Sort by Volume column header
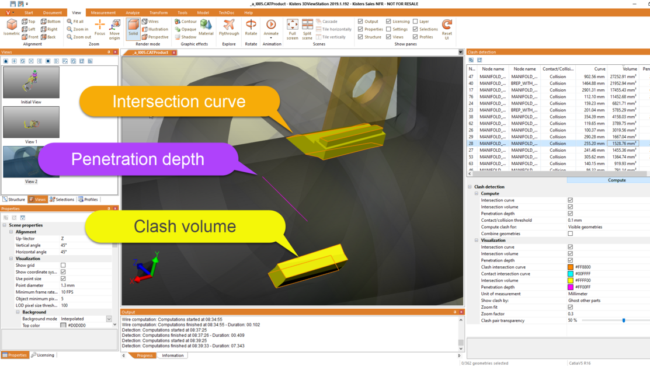Image resolution: width=650 pixels, height=366 pixels. tap(623, 69)
